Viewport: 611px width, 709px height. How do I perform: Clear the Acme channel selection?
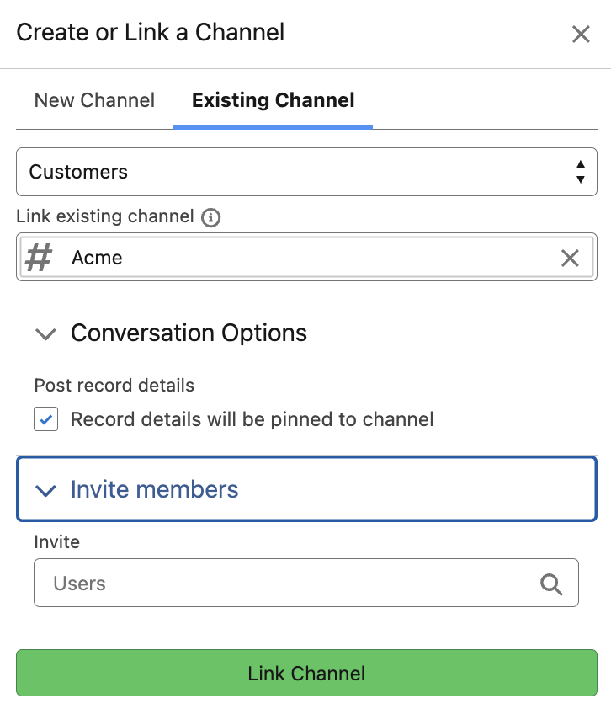coord(570,258)
